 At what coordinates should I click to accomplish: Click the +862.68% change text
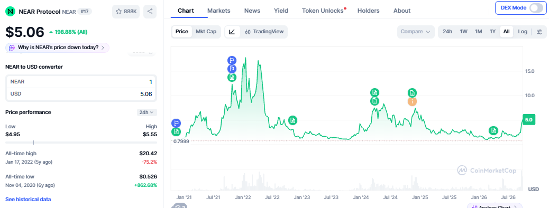145,185
